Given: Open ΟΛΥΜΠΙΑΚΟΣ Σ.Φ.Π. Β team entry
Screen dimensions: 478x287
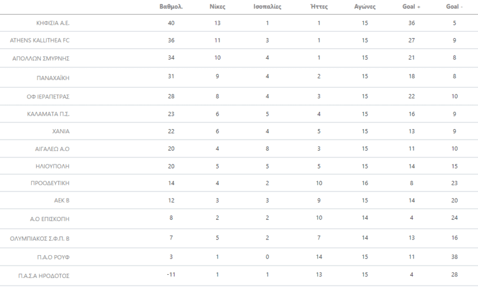Looking at the screenshot, I should pos(40,239).
